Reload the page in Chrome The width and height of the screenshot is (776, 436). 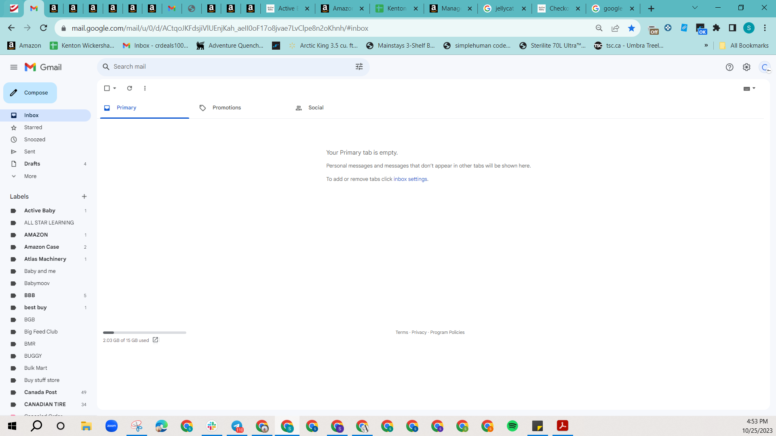click(x=44, y=28)
